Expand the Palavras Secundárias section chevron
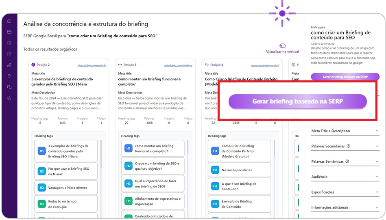The width and height of the screenshot is (386, 220). (377, 146)
